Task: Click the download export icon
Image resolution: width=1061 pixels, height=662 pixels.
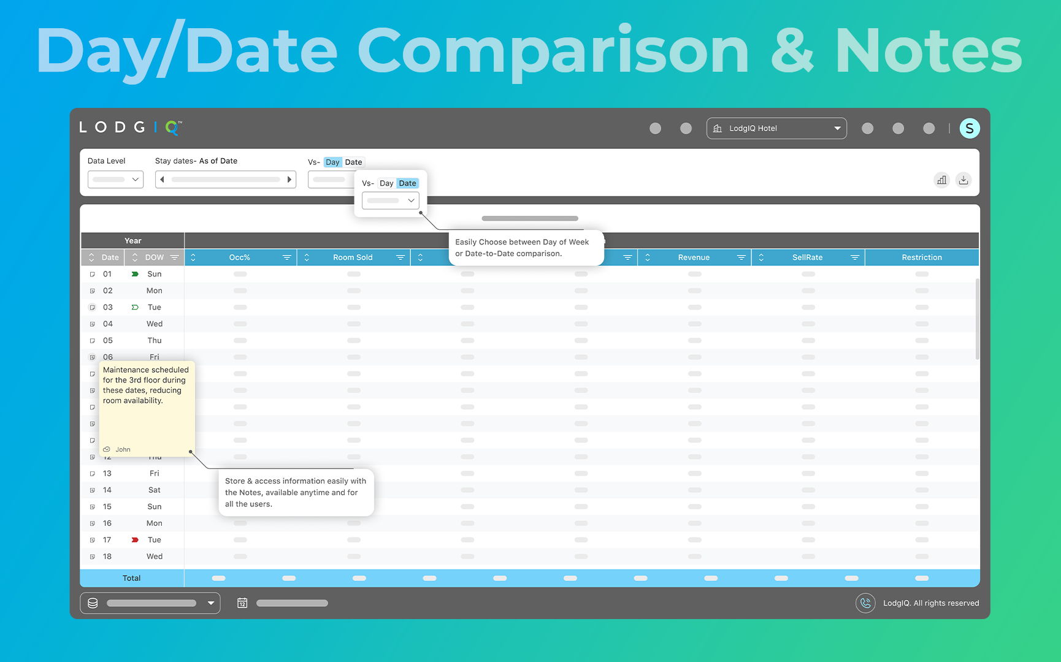Action: (963, 180)
